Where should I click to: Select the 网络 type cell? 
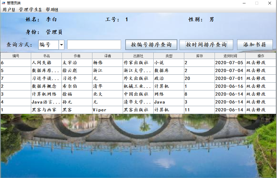169,94
